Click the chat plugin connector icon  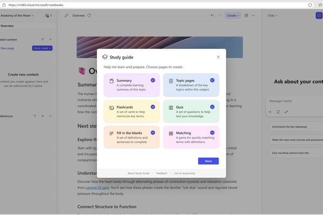286,112
